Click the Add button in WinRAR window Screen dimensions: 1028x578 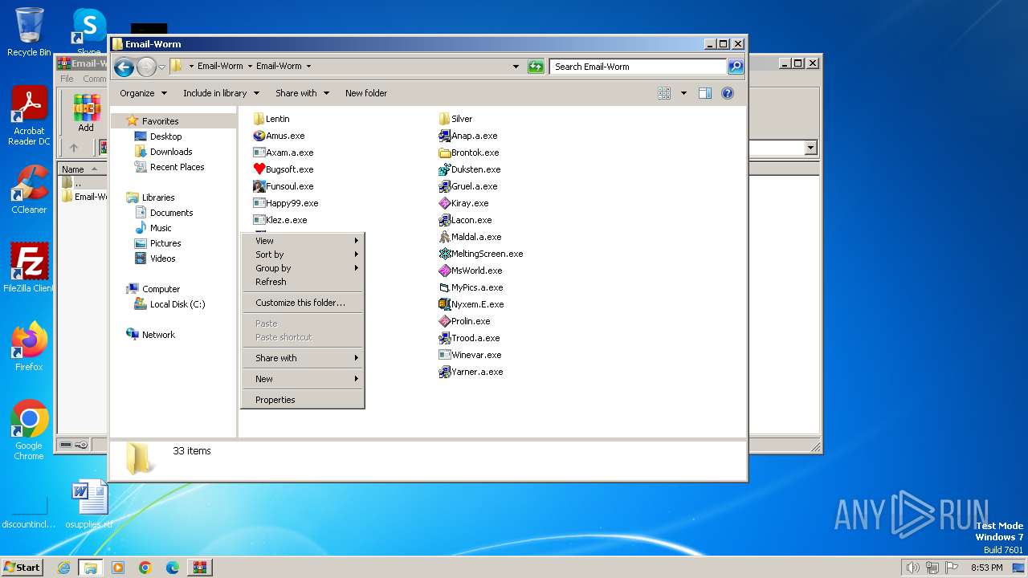pos(86,113)
